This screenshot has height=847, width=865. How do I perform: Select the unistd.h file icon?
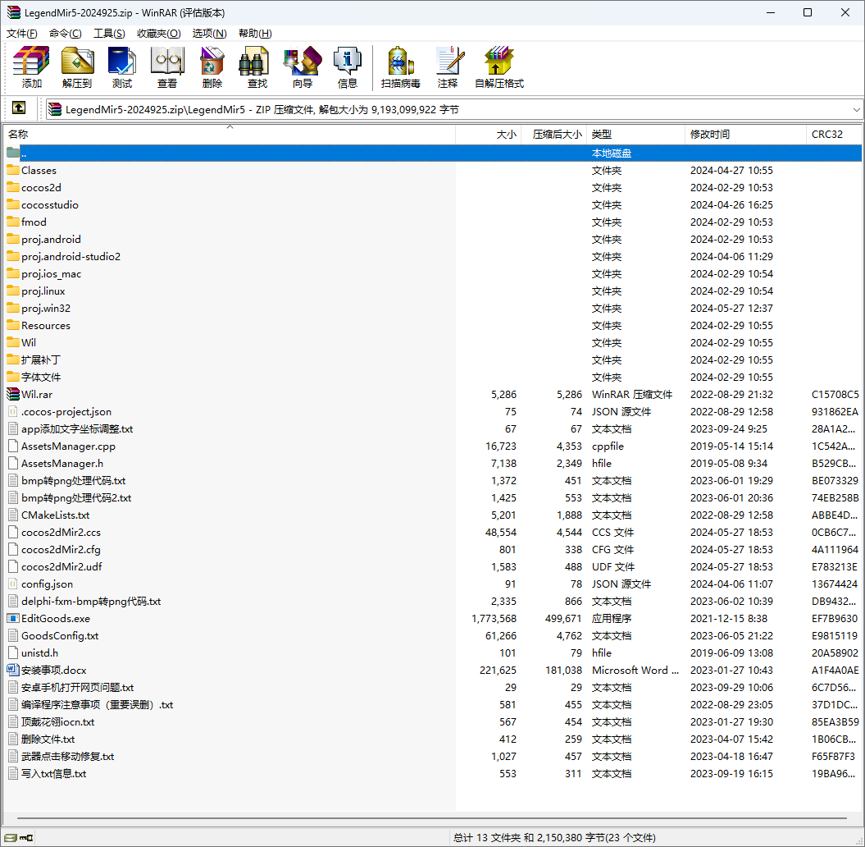[x=12, y=652]
